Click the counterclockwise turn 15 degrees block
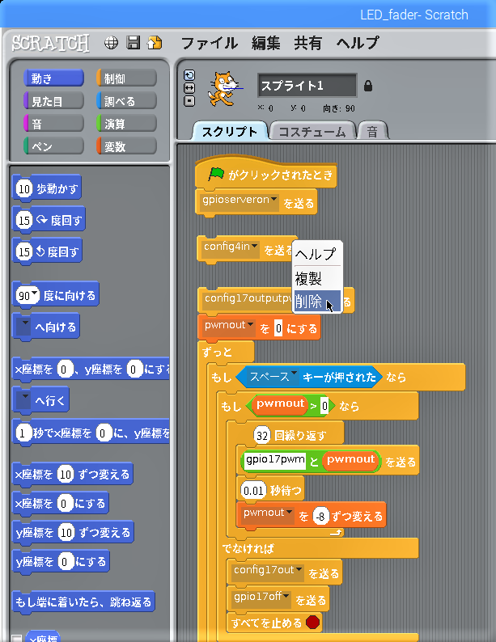Viewport: 496px width, 642px height. click(x=47, y=251)
